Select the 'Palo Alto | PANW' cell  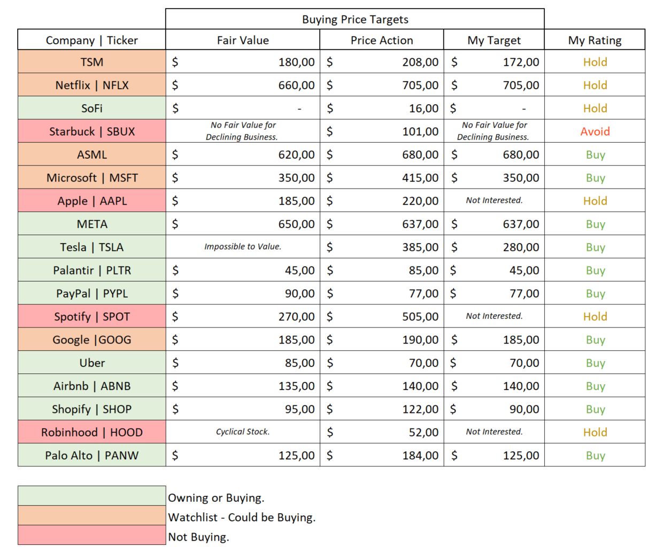(x=92, y=455)
